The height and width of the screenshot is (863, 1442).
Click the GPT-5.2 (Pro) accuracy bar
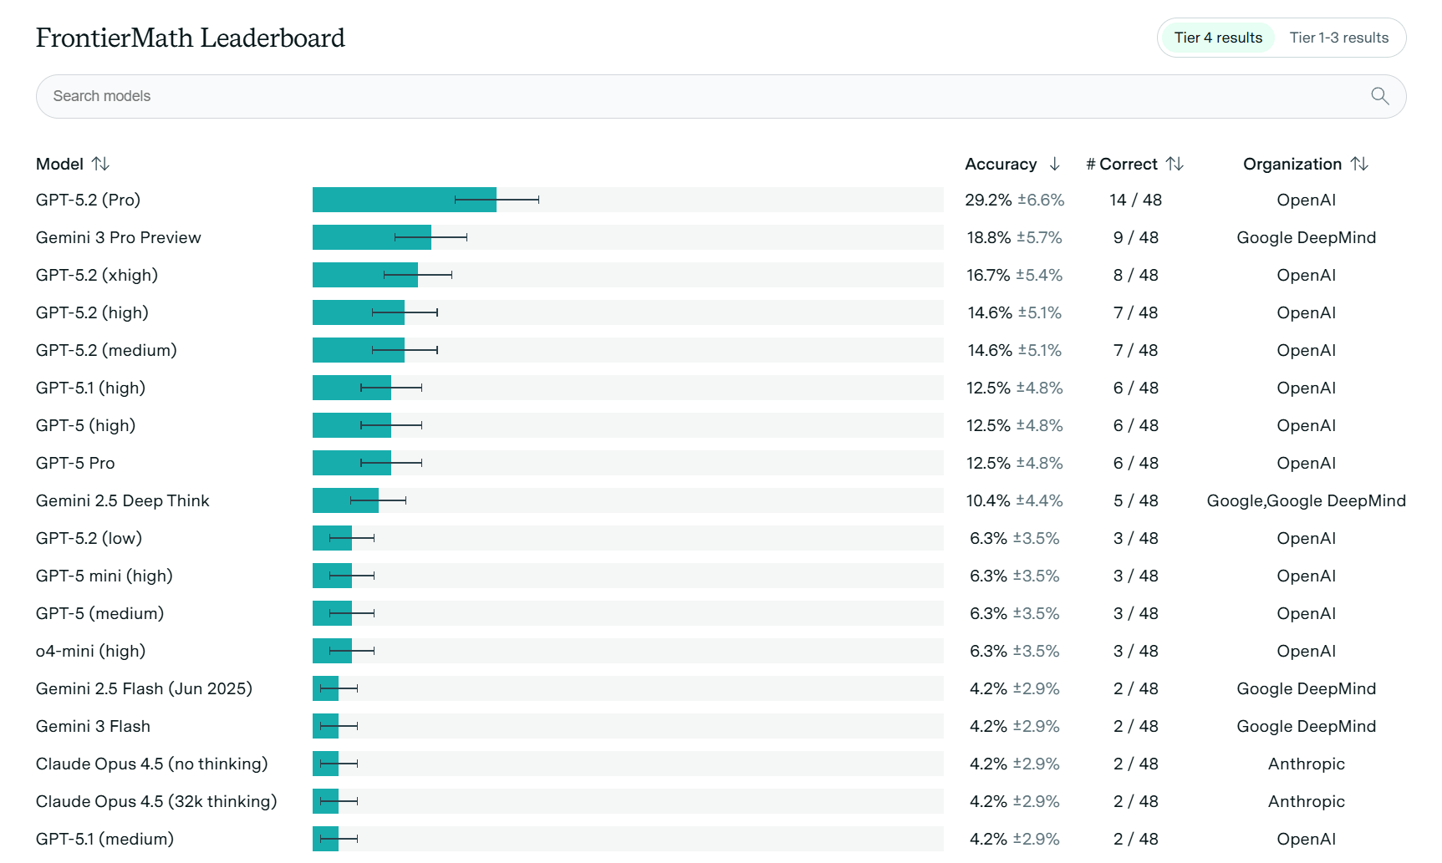(405, 200)
